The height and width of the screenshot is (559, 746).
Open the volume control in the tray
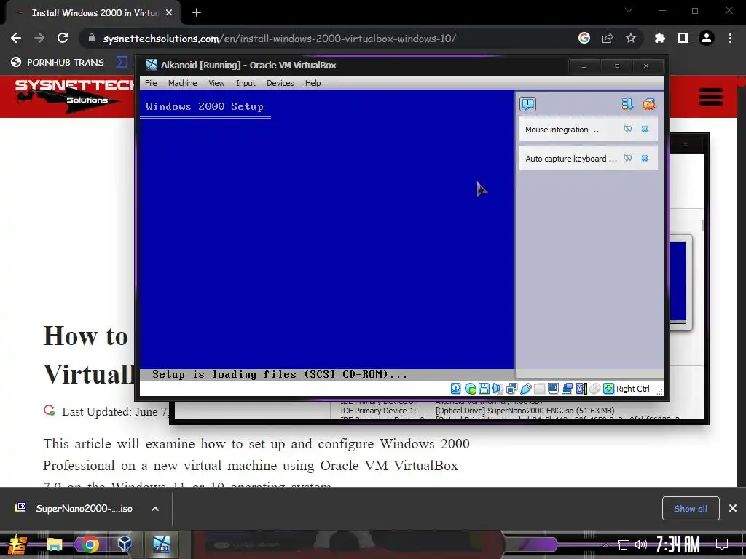[641, 544]
